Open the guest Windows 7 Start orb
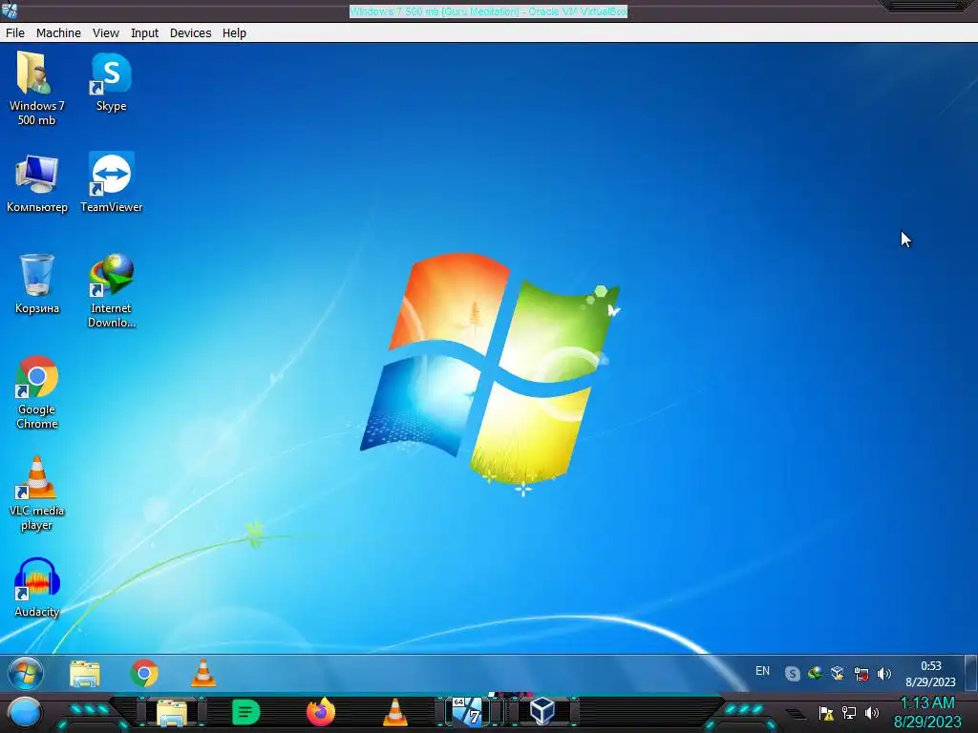Viewport: 978px width, 733px height. (x=26, y=673)
